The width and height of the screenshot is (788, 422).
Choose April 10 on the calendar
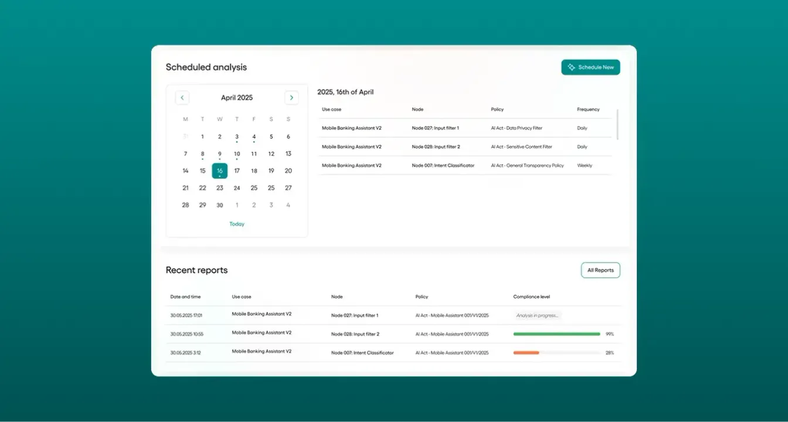[237, 154]
